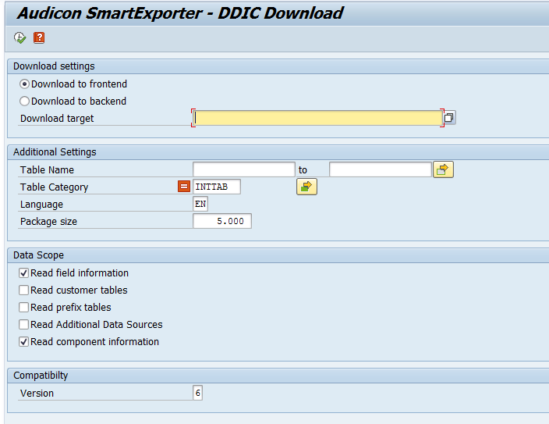Enable Read customer tables checkbox
The width and height of the screenshot is (549, 424).
pos(24,290)
